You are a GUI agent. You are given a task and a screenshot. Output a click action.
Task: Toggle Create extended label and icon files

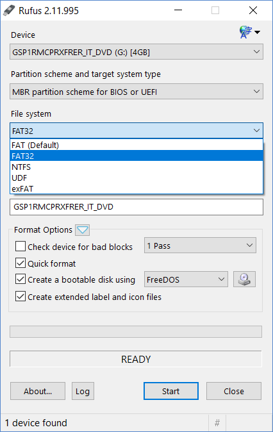pos(21,297)
